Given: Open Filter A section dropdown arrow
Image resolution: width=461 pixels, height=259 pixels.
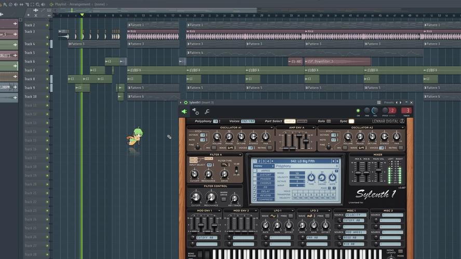Looking at the screenshot, I should point(240,154).
